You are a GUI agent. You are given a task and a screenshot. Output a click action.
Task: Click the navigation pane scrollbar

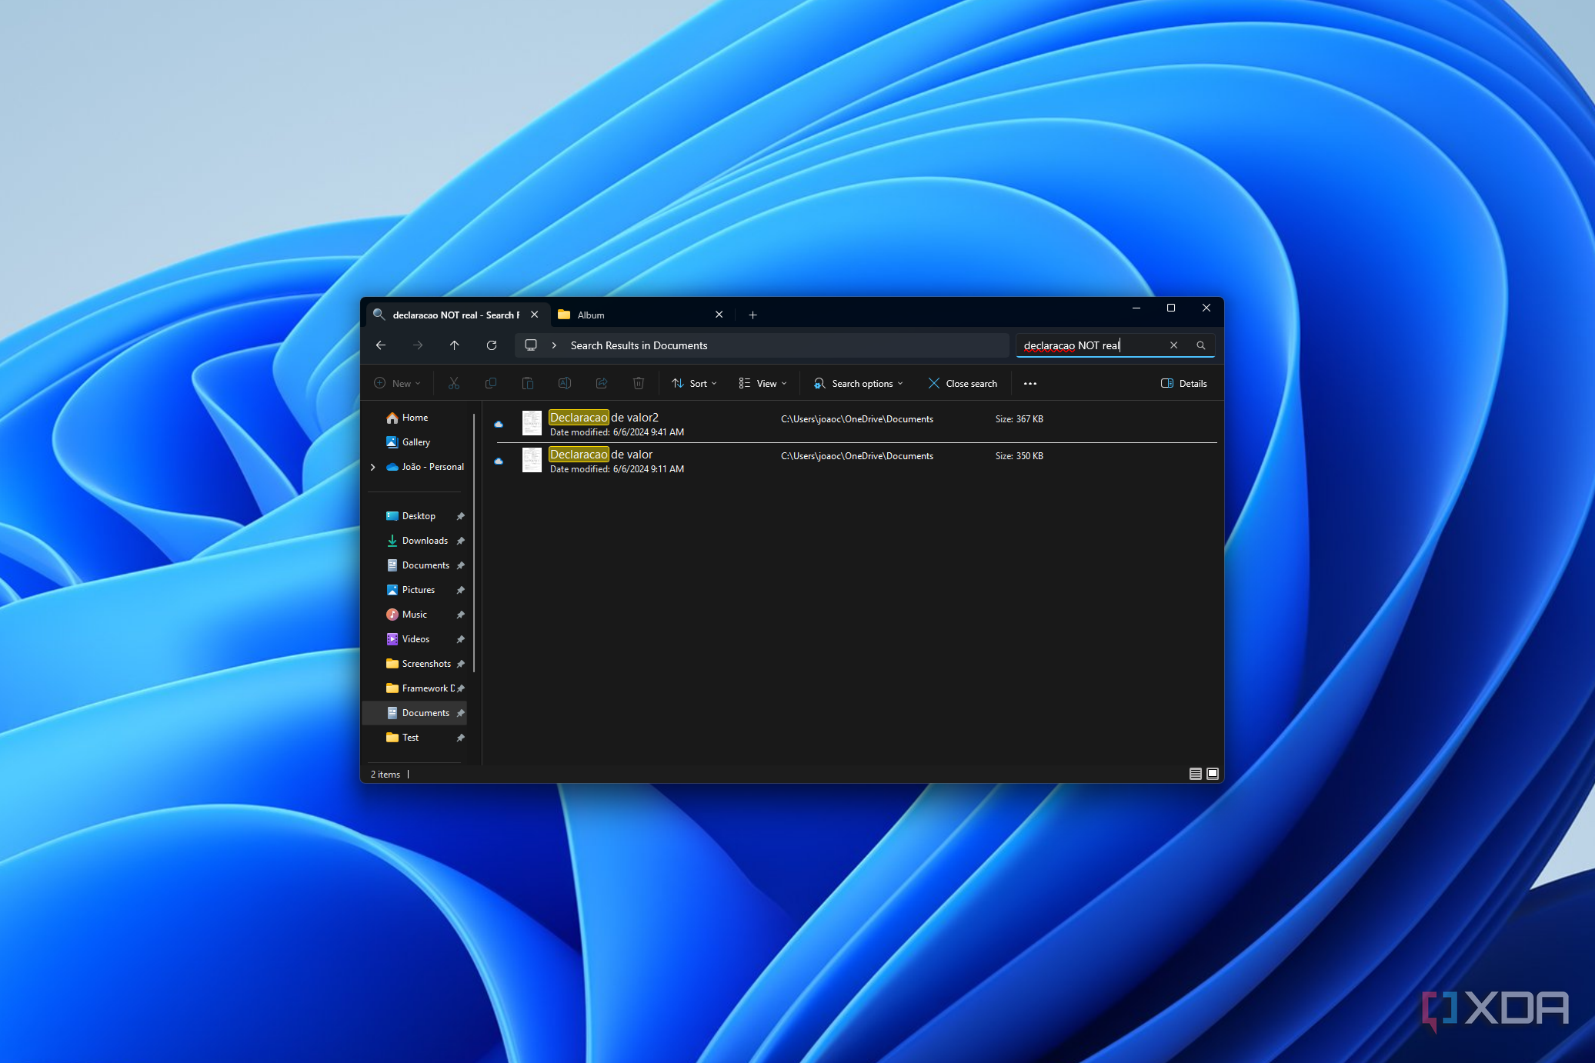(x=474, y=543)
